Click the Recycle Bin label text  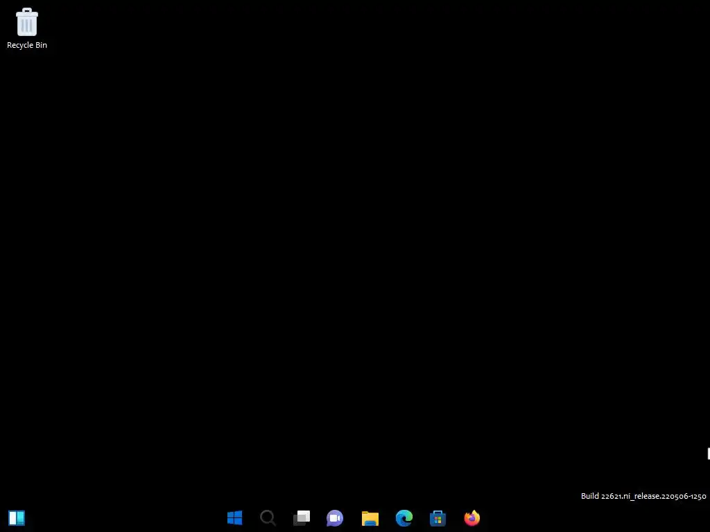point(27,45)
